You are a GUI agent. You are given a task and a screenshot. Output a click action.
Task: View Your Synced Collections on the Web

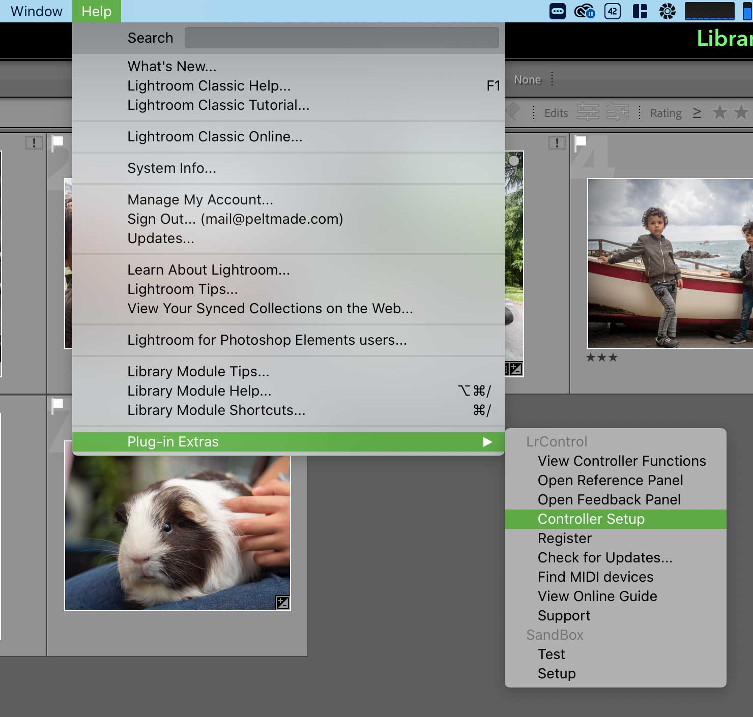pos(288,308)
